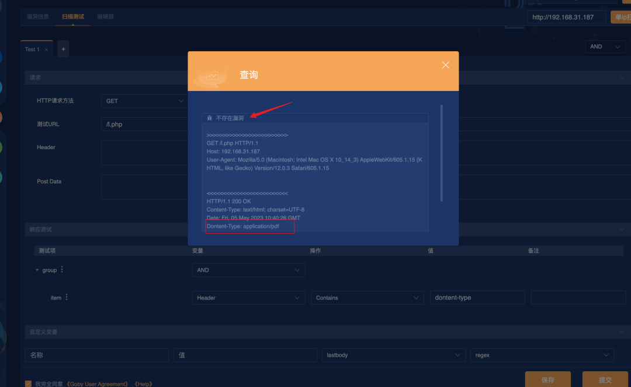Open the HTTP请求方法 GET dropdown
The height and width of the screenshot is (387, 631).
[x=144, y=101]
